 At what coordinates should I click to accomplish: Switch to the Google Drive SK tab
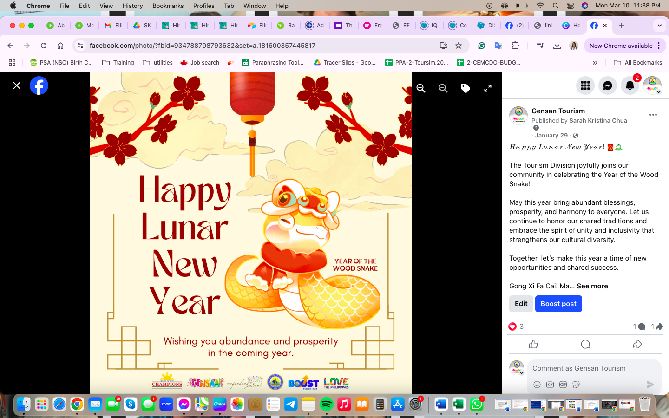(x=142, y=26)
